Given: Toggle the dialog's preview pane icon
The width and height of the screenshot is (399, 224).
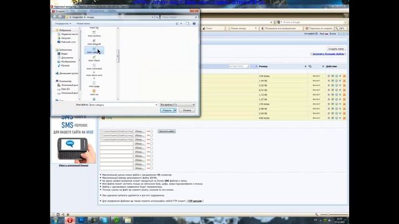Looking at the screenshot, I should (x=187, y=24).
